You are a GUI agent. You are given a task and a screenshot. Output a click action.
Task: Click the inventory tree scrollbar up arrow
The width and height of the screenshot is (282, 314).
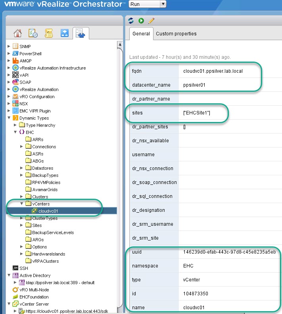tap(120, 45)
